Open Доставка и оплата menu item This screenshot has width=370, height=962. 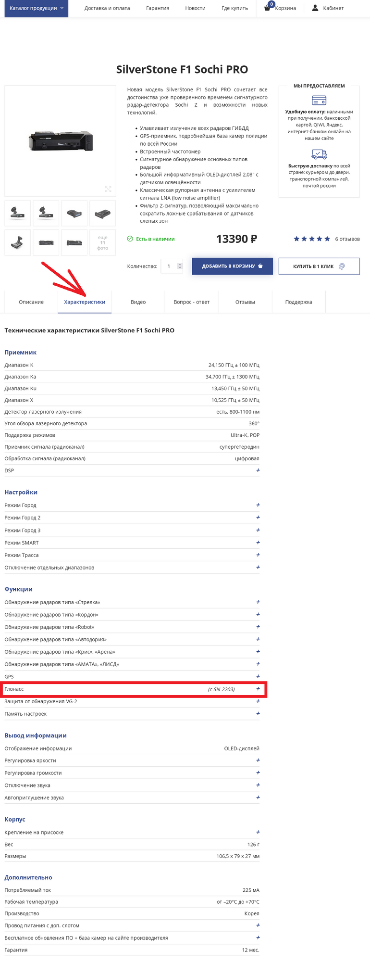point(107,8)
